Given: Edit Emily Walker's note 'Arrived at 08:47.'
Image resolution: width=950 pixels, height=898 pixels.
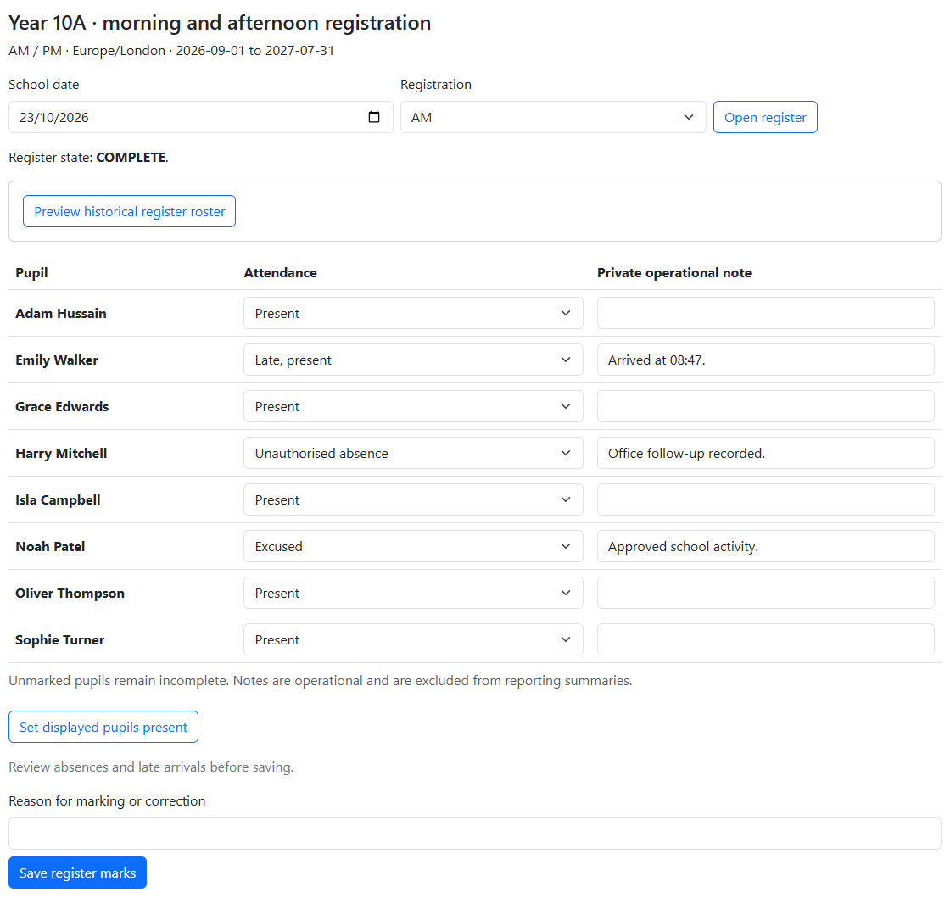Looking at the screenshot, I should tap(766, 360).
